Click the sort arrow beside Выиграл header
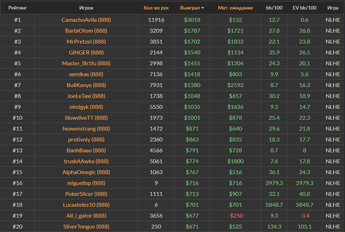Image resolution: width=345 pixels, height=232 pixels. [x=203, y=8]
